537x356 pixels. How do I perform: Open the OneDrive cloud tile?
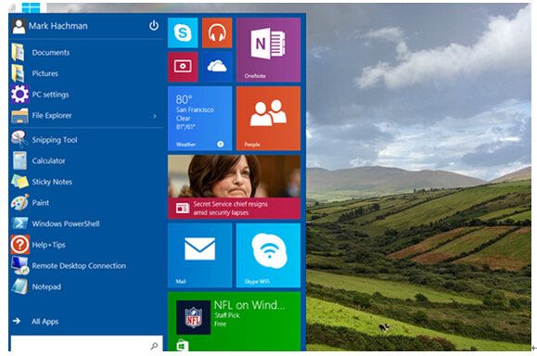(x=217, y=67)
